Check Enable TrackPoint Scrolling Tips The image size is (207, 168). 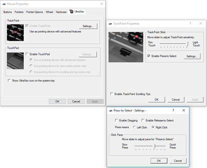(112, 94)
